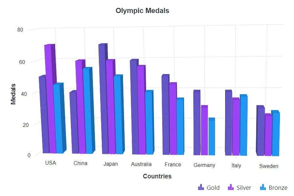The height and width of the screenshot is (196, 294).
Task: Select Italy's bronze bar
Action: tap(243, 125)
